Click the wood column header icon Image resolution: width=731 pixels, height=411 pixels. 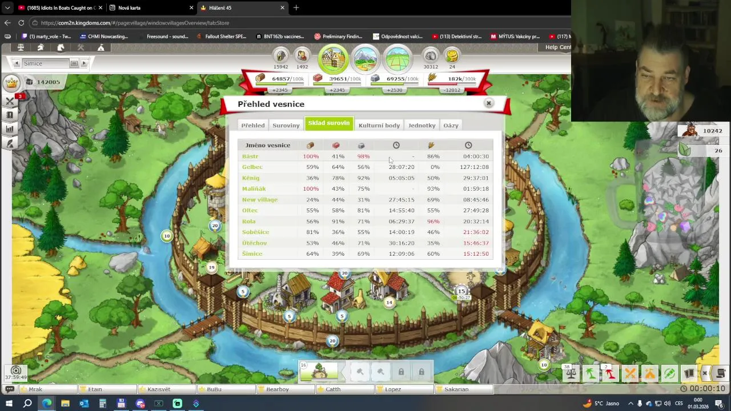[x=310, y=146]
